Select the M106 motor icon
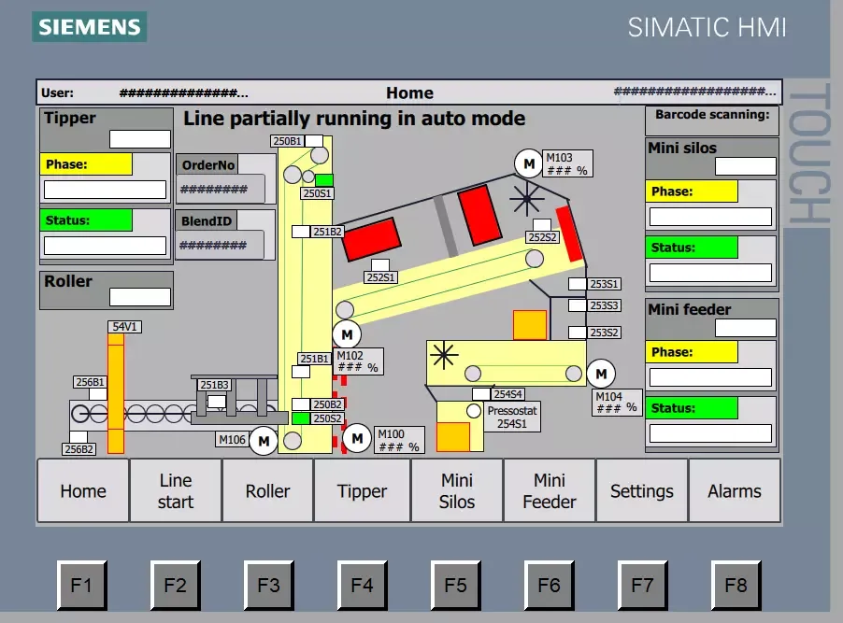The image size is (843, 623). click(x=264, y=440)
